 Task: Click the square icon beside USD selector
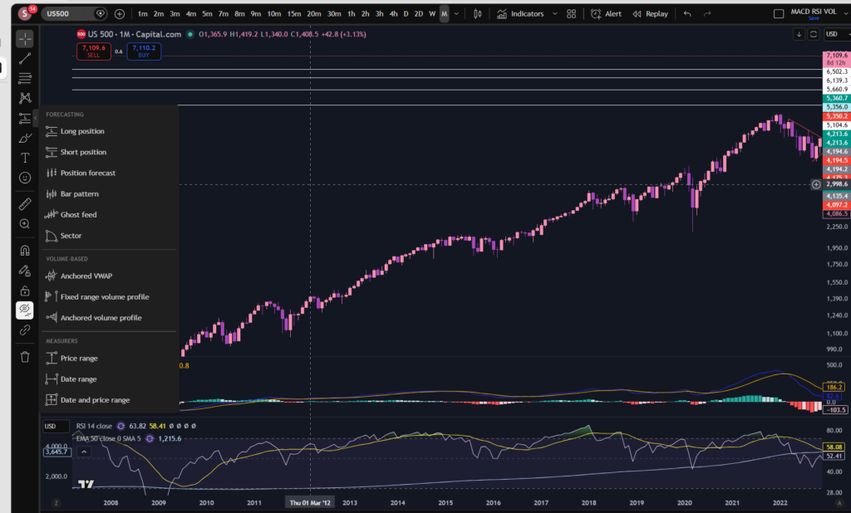point(813,34)
